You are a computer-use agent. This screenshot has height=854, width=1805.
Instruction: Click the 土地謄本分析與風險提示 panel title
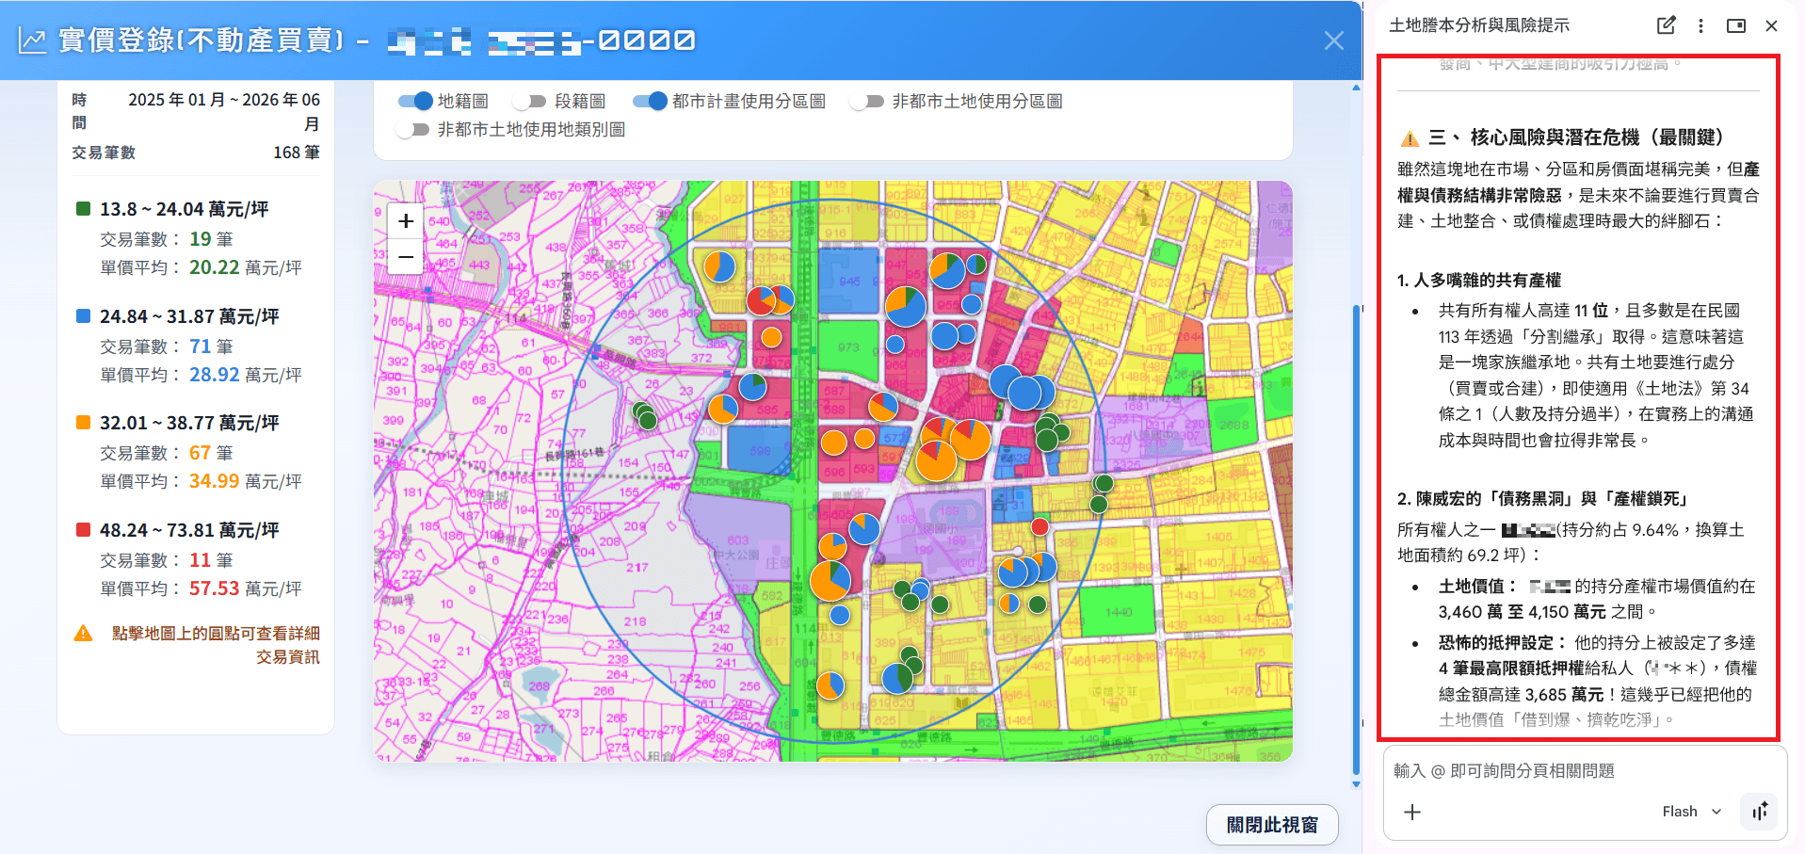pos(1479,25)
